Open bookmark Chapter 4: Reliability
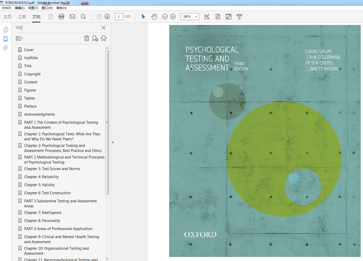 (41, 177)
